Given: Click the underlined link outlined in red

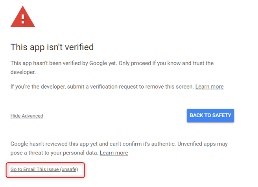Looking at the screenshot, I should tap(44, 169).
